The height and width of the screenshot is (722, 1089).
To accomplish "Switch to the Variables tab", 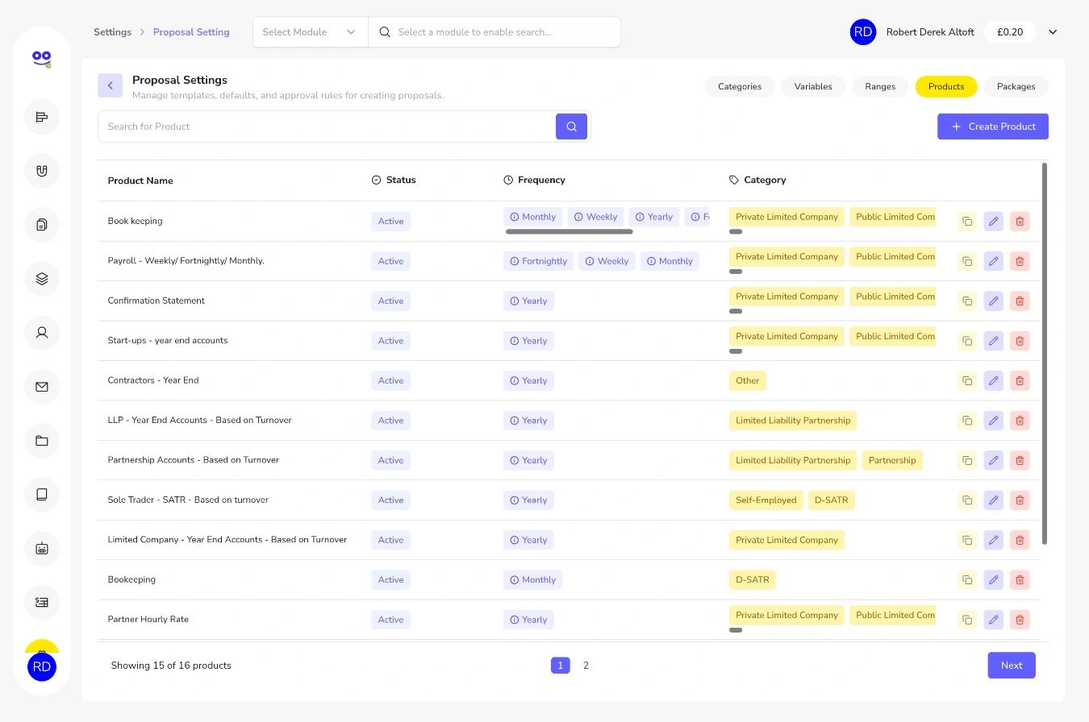I will click(813, 86).
